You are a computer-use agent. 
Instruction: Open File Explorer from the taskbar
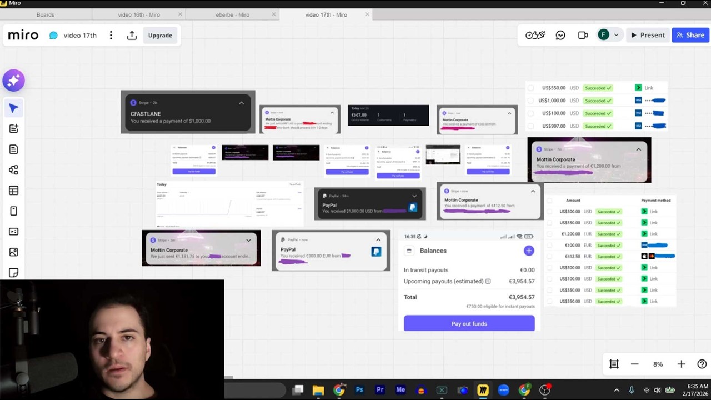(x=318, y=390)
